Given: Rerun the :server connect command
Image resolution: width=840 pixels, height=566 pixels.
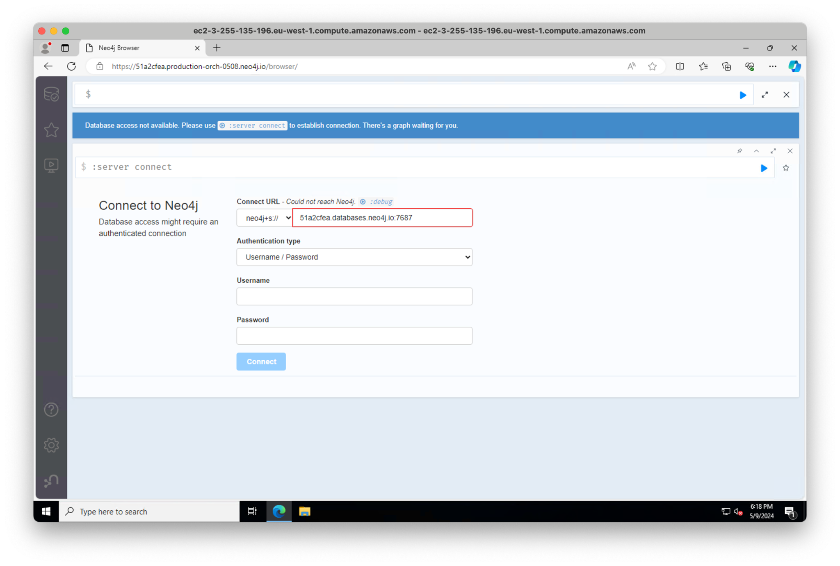Looking at the screenshot, I should (764, 168).
